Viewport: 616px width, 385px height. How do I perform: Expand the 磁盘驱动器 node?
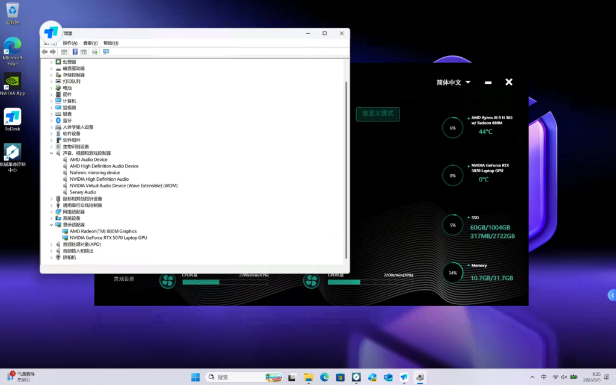coord(51,69)
